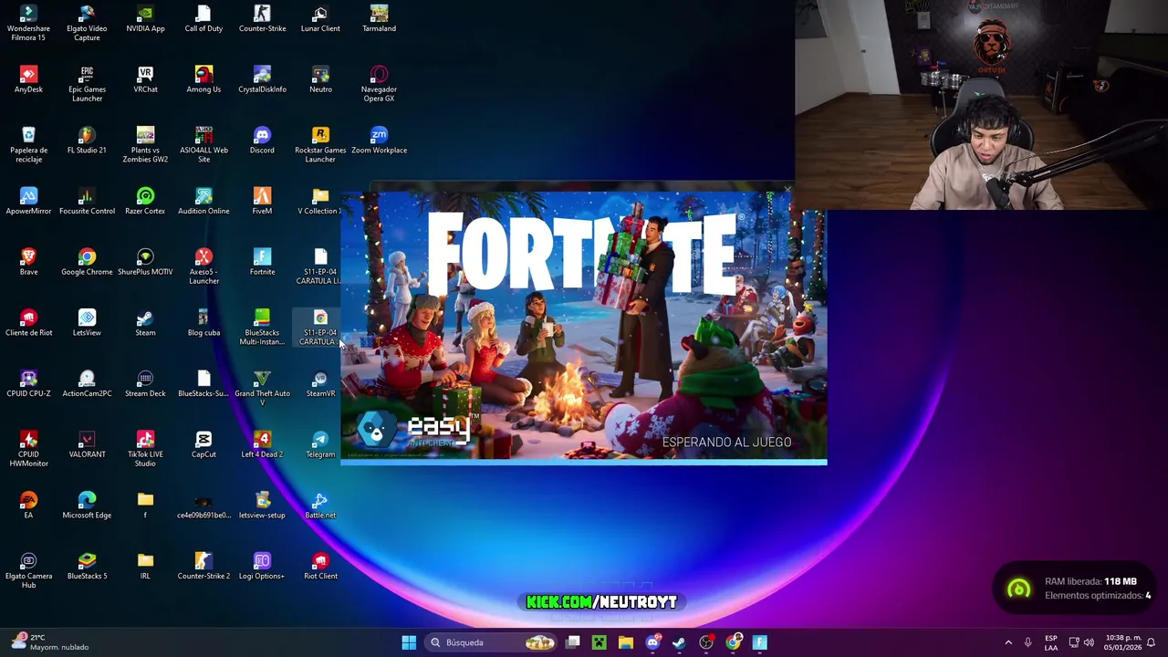Select the Telegram desktop icon
Viewport: 1168px width, 657px height.
(x=320, y=444)
